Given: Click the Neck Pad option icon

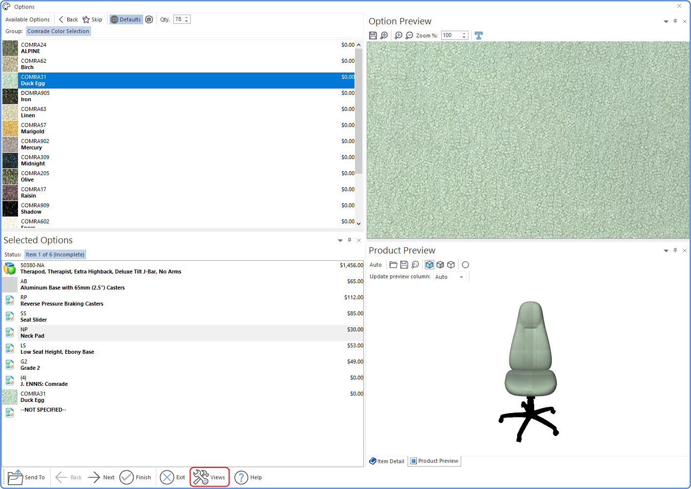Looking at the screenshot, I should [x=10, y=332].
